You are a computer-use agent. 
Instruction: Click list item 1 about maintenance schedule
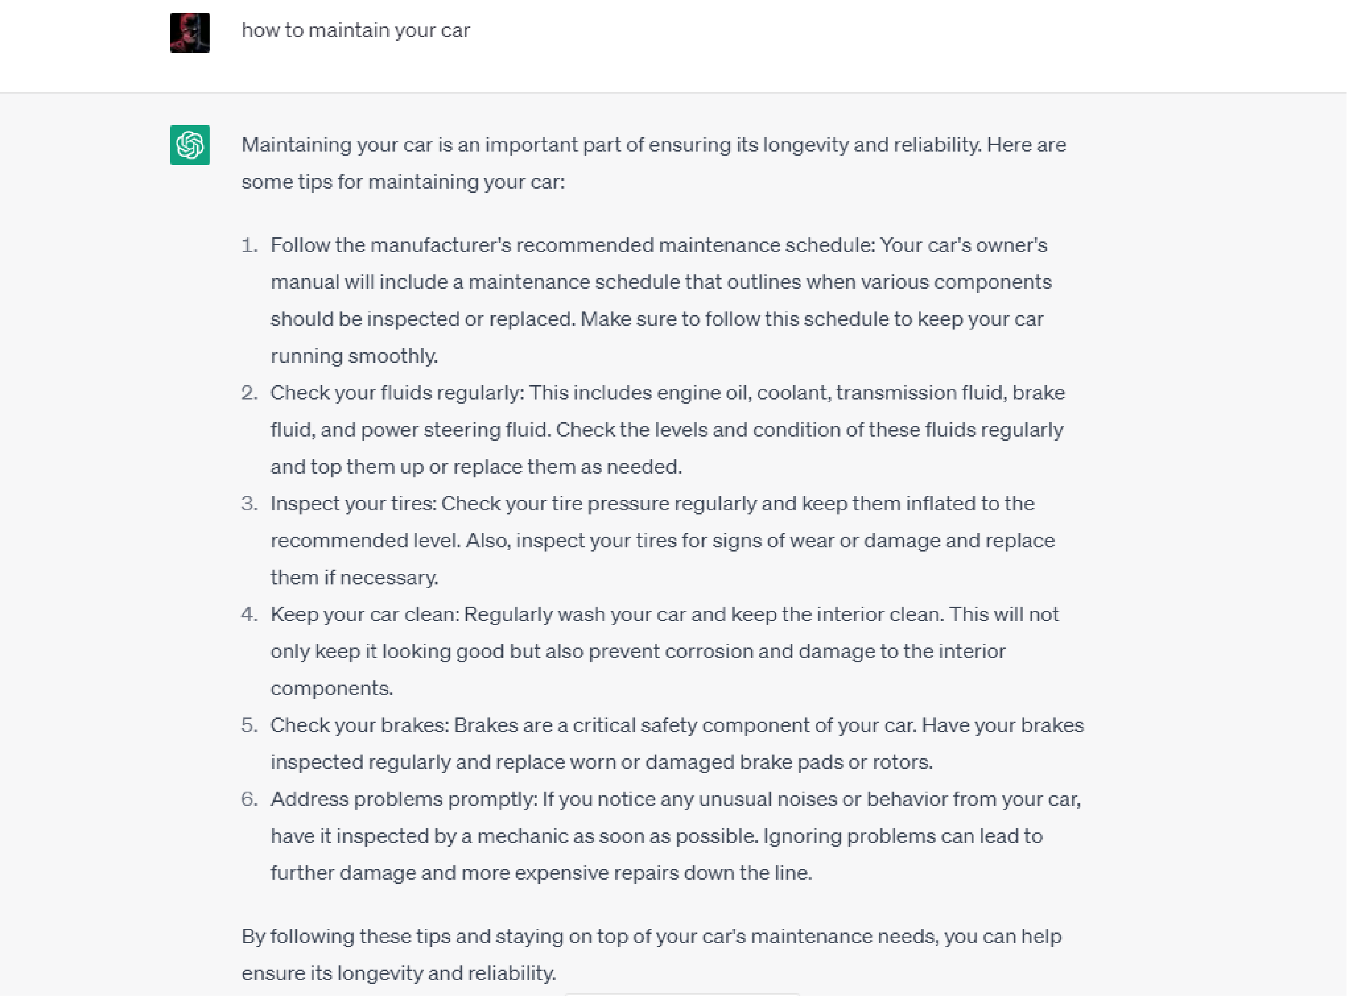(x=658, y=300)
